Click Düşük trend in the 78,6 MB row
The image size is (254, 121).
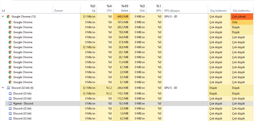pos(242,32)
